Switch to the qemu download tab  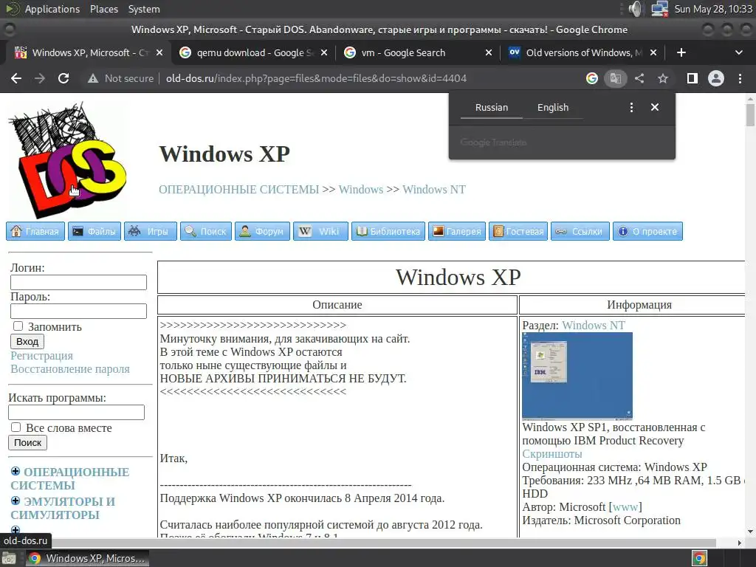click(253, 52)
